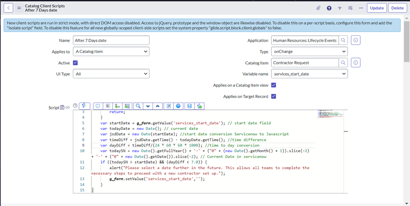Open form personalization sliders icon

coord(351,8)
